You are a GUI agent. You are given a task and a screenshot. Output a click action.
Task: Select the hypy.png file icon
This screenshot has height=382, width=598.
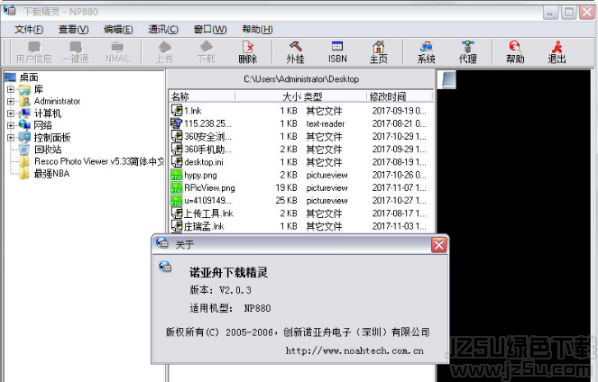(176, 175)
